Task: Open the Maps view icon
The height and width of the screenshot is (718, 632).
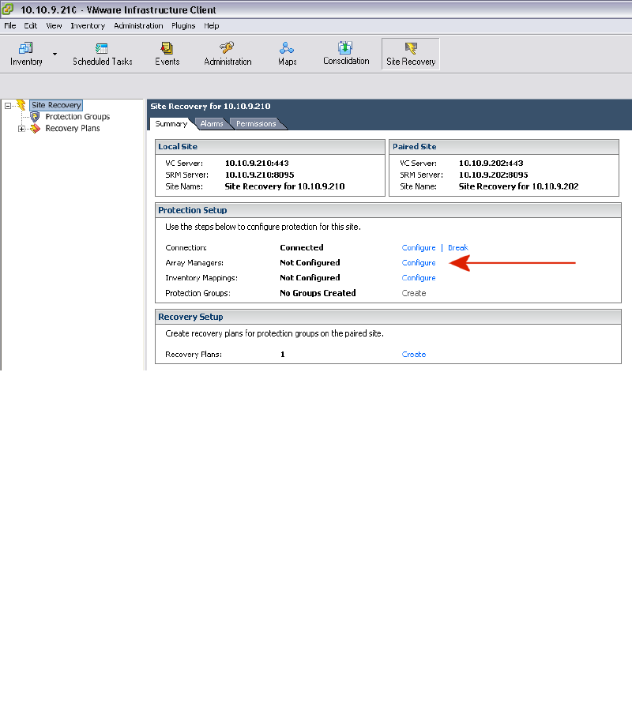Action: click(x=287, y=48)
